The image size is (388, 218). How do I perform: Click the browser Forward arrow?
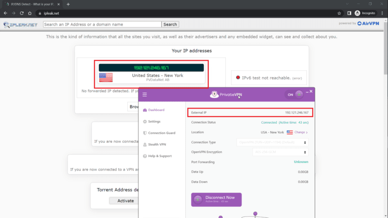(x=14, y=13)
